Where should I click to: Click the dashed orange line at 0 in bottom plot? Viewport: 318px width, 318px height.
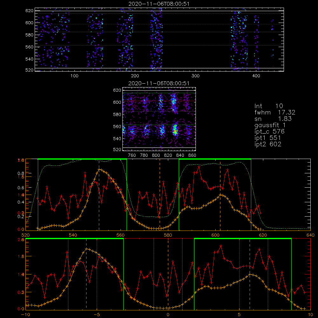168,274
